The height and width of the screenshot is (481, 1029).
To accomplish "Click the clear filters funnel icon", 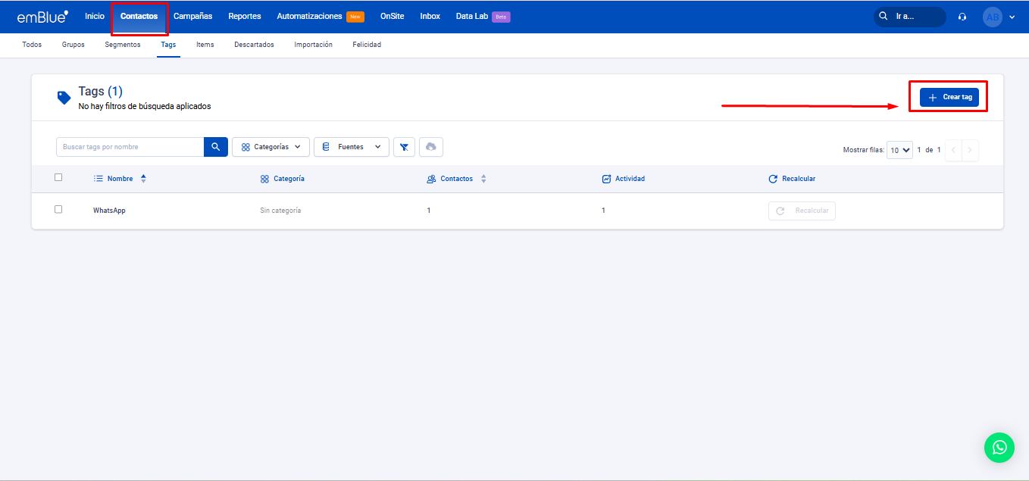I will [404, 147].
